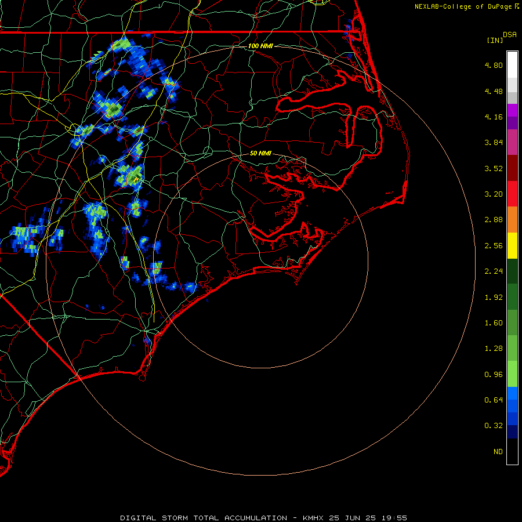Pick the bright red legend swatch near 3.20
Image resolution: width=522 pixels, height=522 pixels.
coord(512,194)
